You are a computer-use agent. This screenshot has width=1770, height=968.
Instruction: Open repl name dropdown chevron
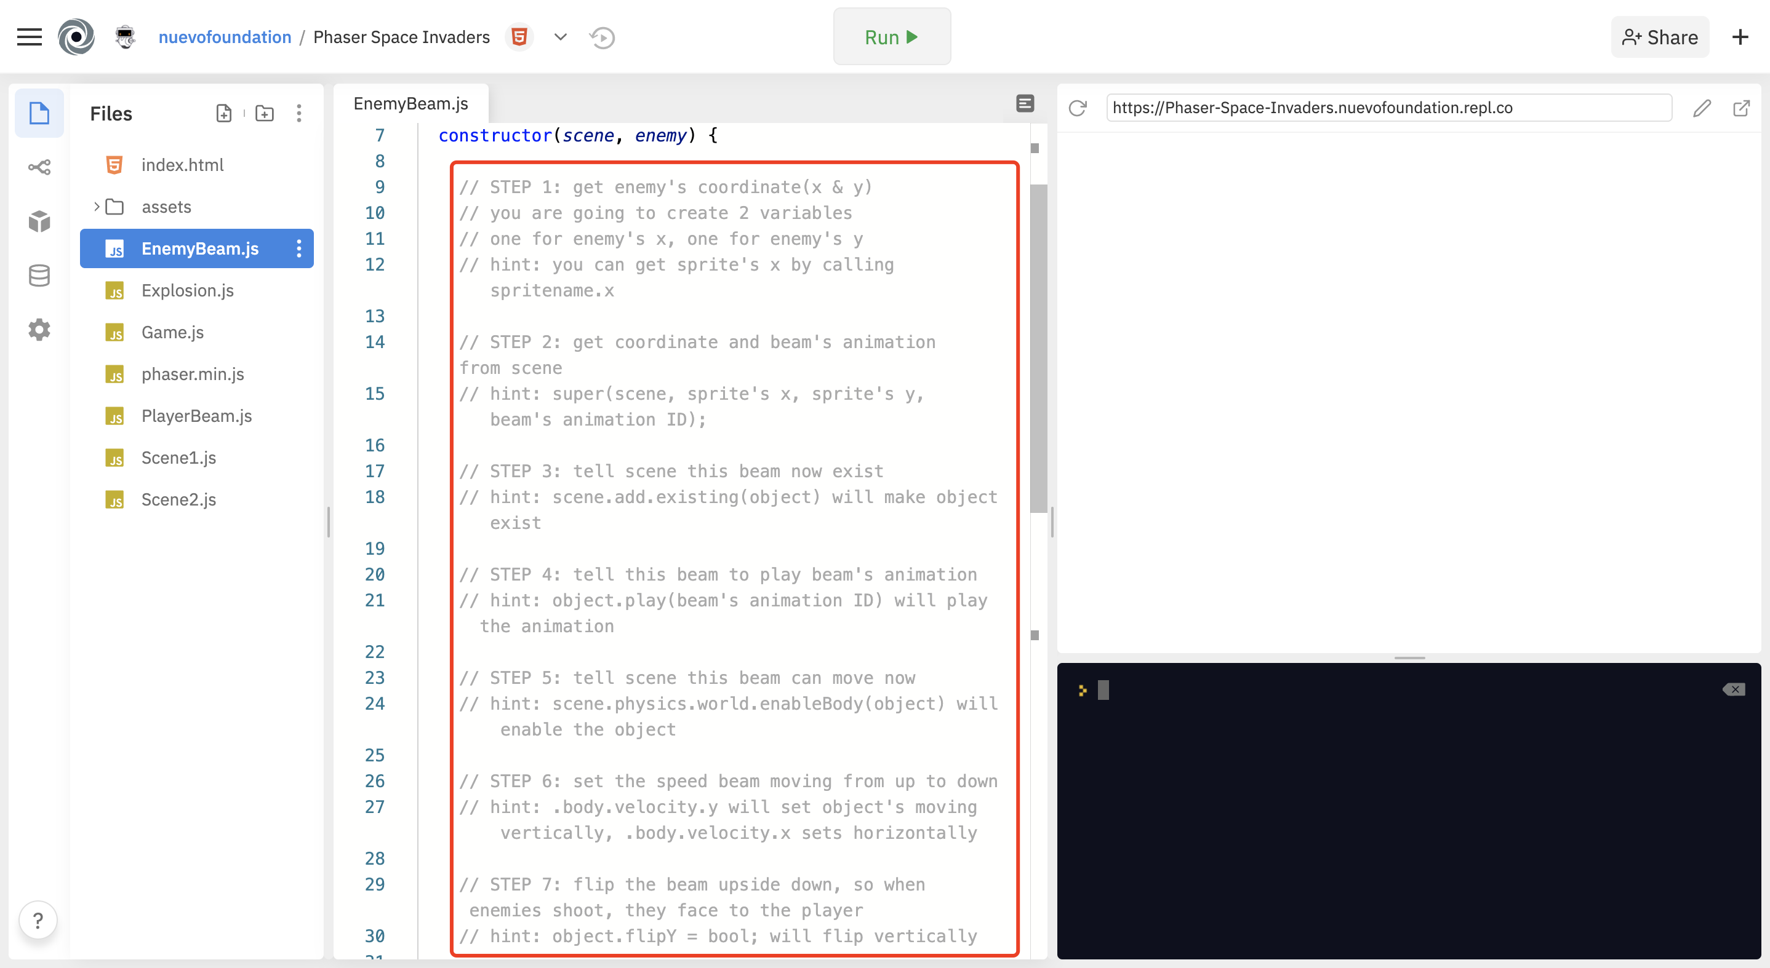pos(560,37)
